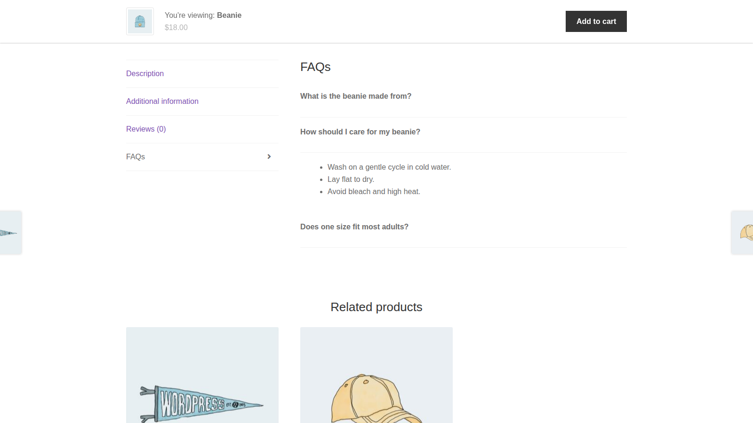Click the Beanie thumbnail in sticky header
This screenshot has height=423, width=753.
[x=140, y=21]
